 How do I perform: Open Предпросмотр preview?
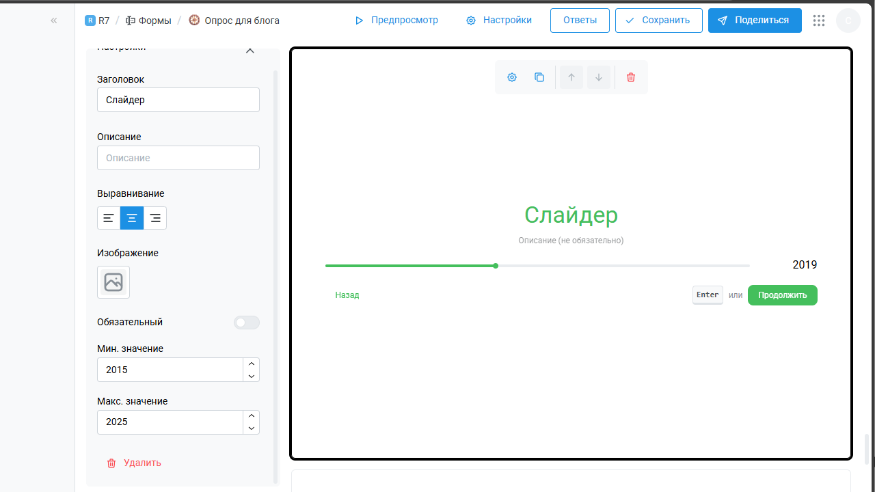point(396,20)
